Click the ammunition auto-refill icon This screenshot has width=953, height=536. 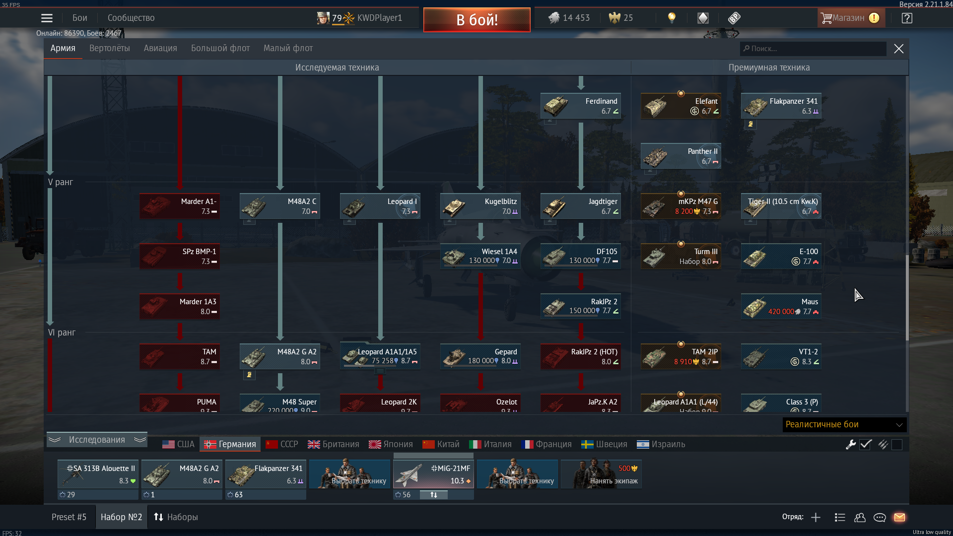[x=883, y=445]
